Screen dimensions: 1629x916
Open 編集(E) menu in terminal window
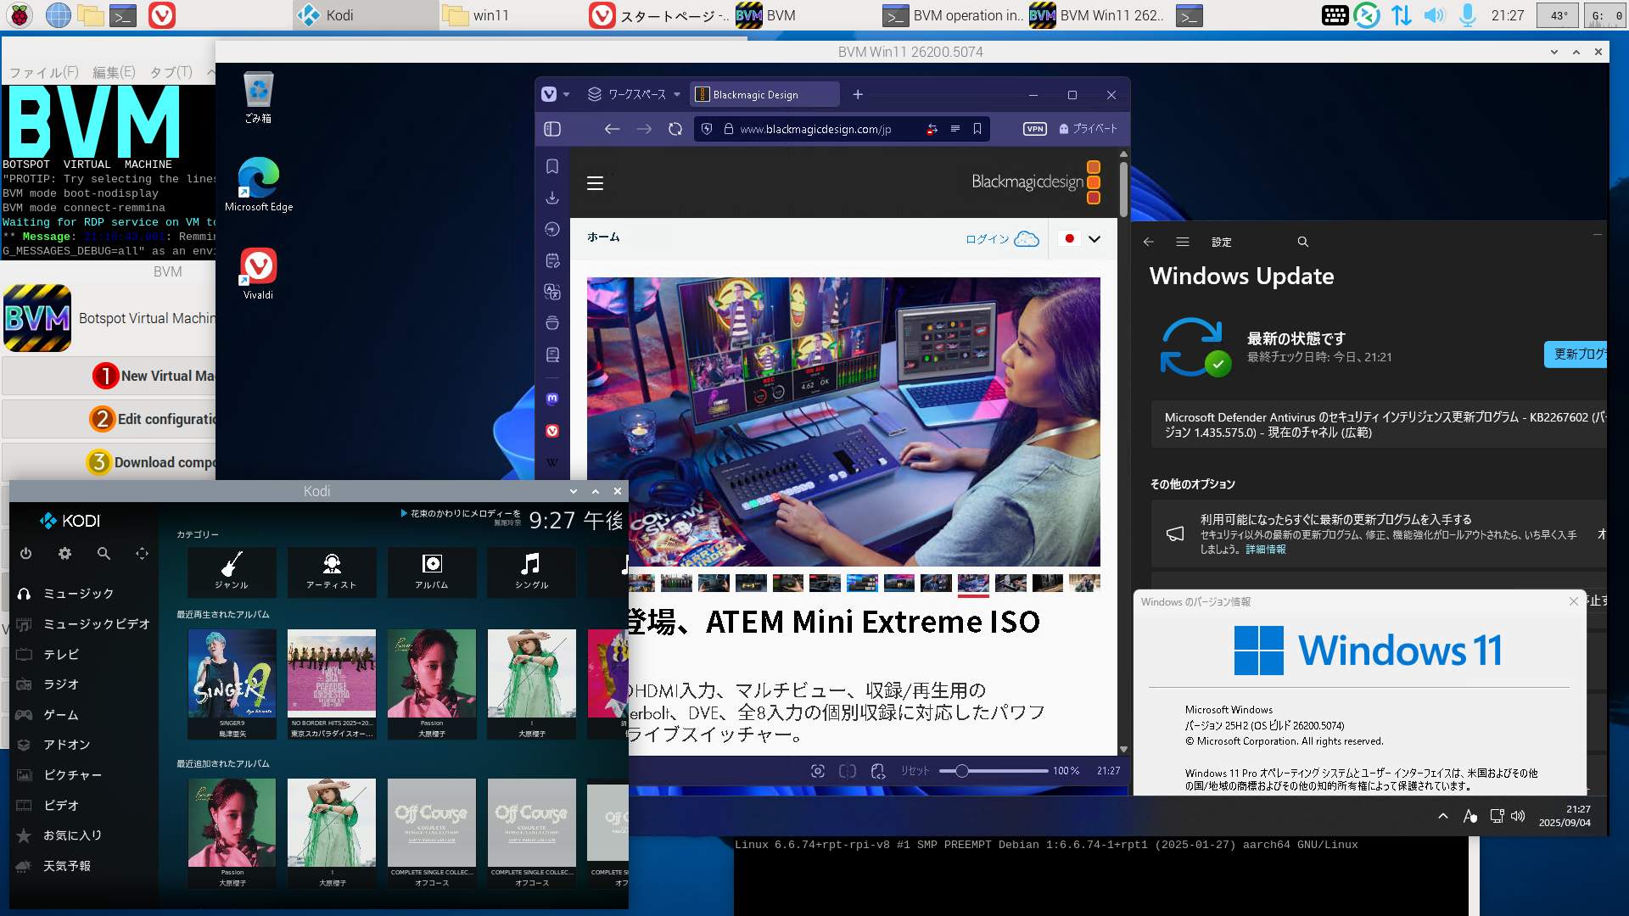click(x=114, y=72)
